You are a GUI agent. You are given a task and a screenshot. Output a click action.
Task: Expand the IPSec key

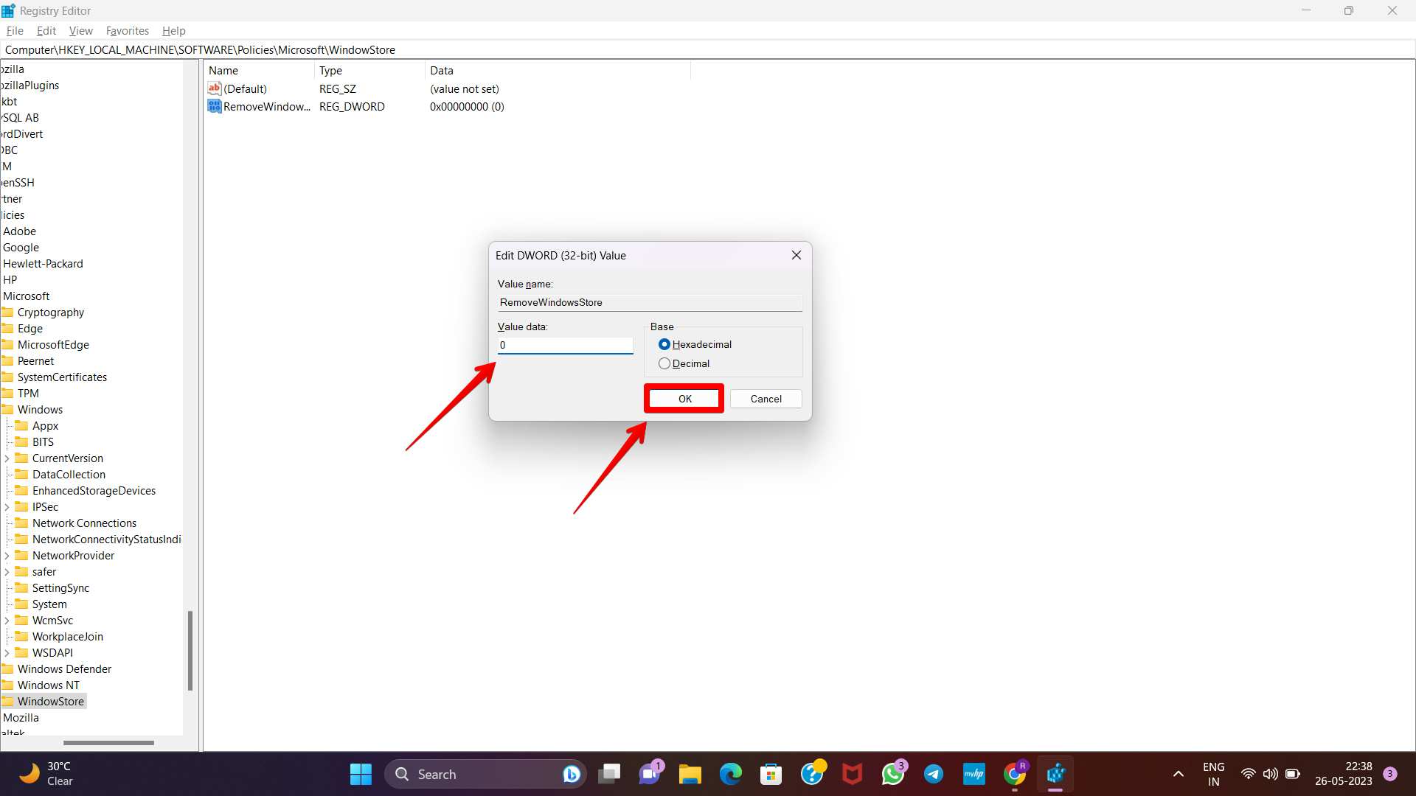(x=7, y=507)
